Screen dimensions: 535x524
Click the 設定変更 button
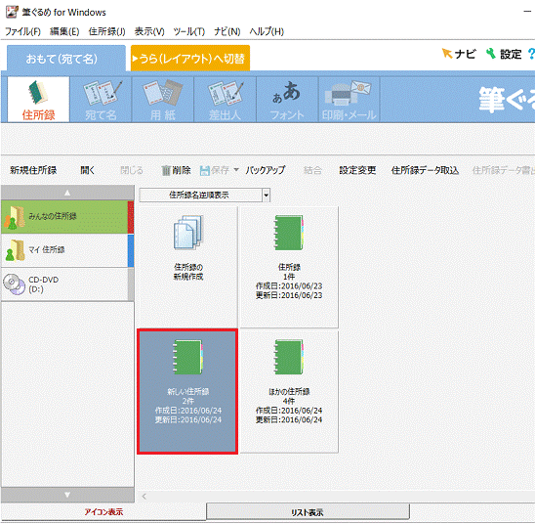[x=357, y=170]
